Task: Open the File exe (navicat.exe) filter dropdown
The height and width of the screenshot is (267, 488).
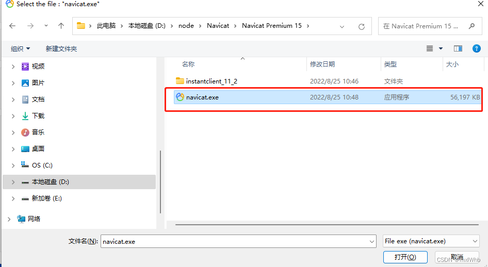Action: (431, 241)
